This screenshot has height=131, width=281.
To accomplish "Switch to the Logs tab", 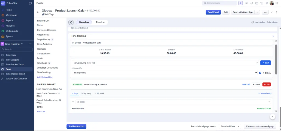I will [x=75, y=93].
